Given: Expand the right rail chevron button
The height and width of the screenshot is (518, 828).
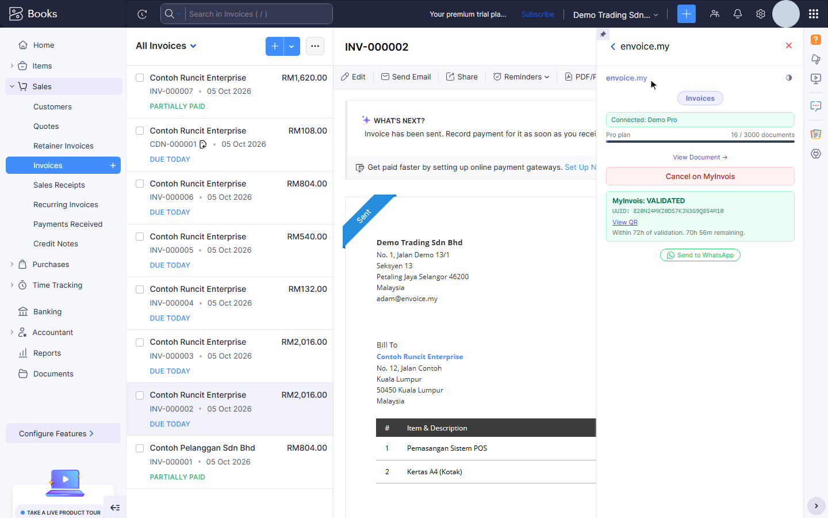Looking at the screenshot, I should click(x=816, y=506).
